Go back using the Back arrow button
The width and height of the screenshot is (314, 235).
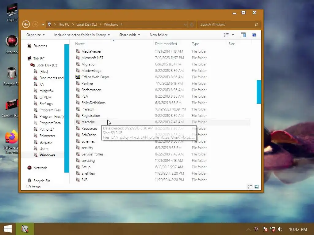click(x=26, y=24)
